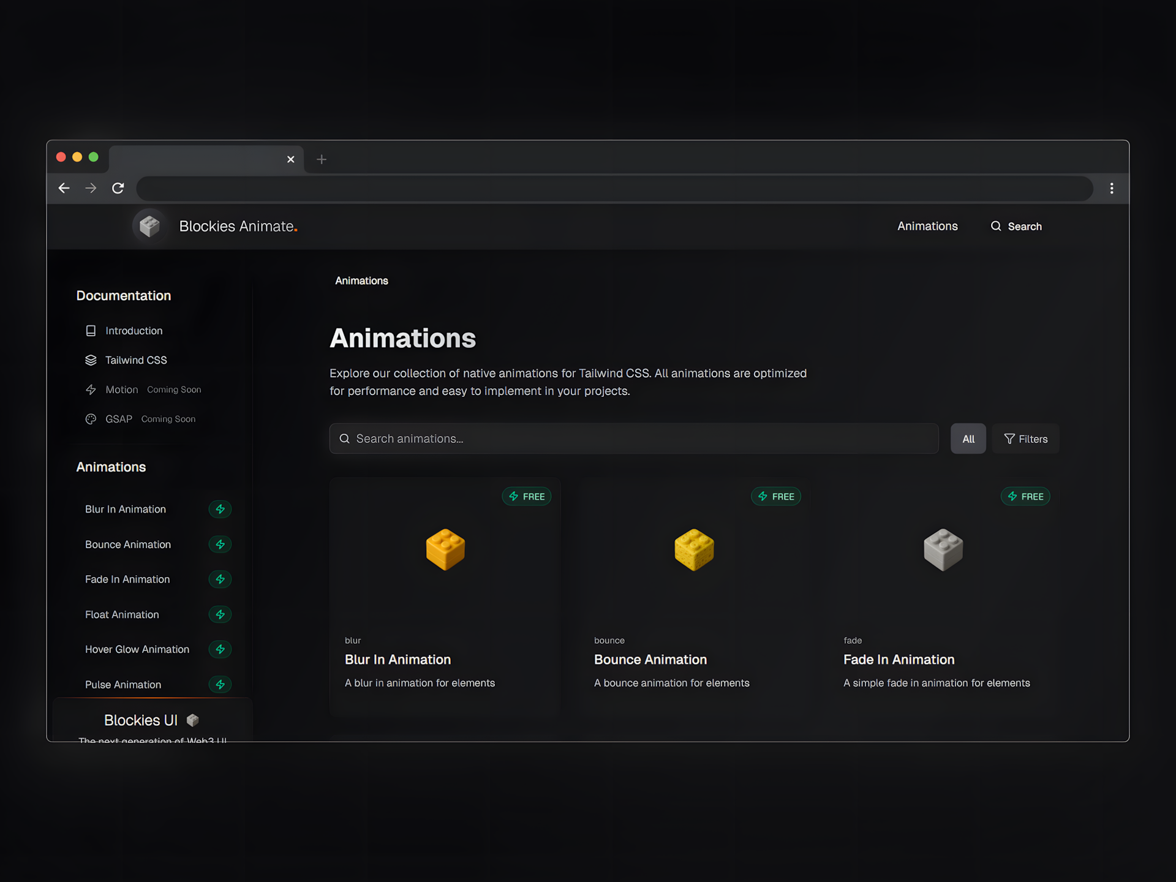The image size is (1176, 882).
Task: Click bolt badge next to Blur In Animation
Action: [220, 509]
